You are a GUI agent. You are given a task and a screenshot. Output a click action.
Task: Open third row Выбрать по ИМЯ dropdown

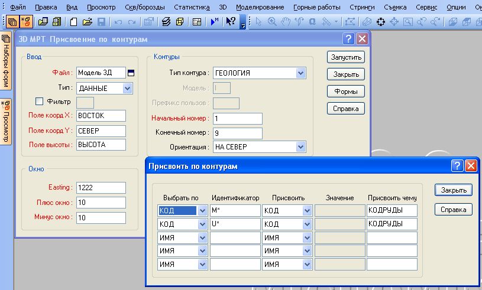pyautogui.click(x=202, y=238)
